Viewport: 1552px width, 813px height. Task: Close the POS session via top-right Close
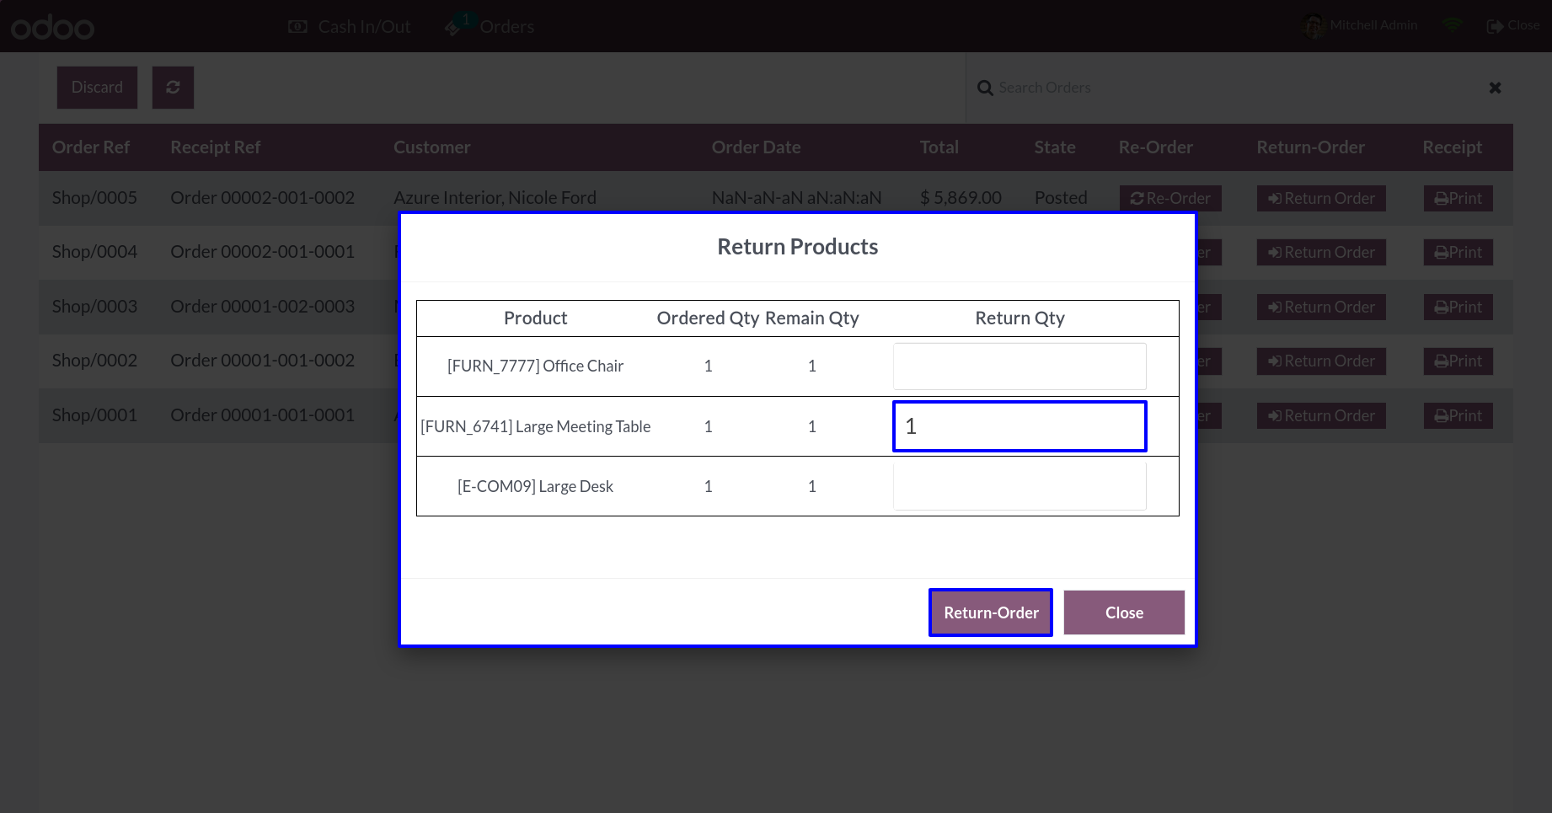click(1513, 25)
